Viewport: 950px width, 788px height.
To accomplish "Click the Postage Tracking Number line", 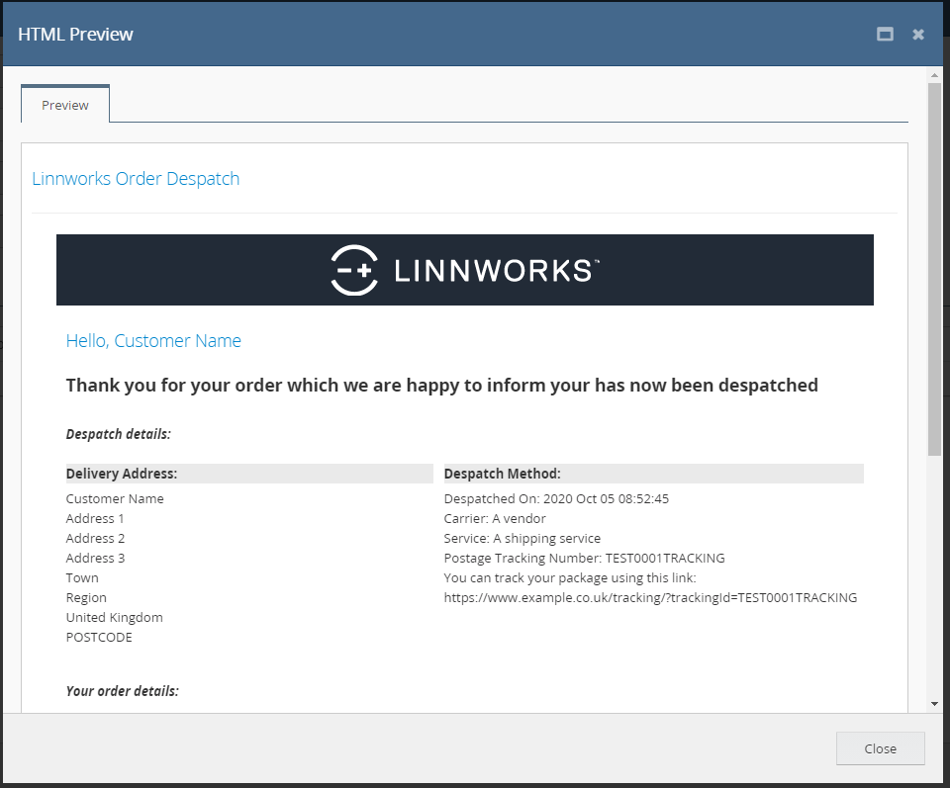I will 584,558.
